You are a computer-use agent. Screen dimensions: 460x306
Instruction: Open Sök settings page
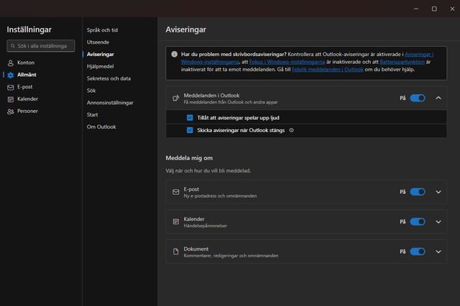pyautogui.click(x=91, y=91)
